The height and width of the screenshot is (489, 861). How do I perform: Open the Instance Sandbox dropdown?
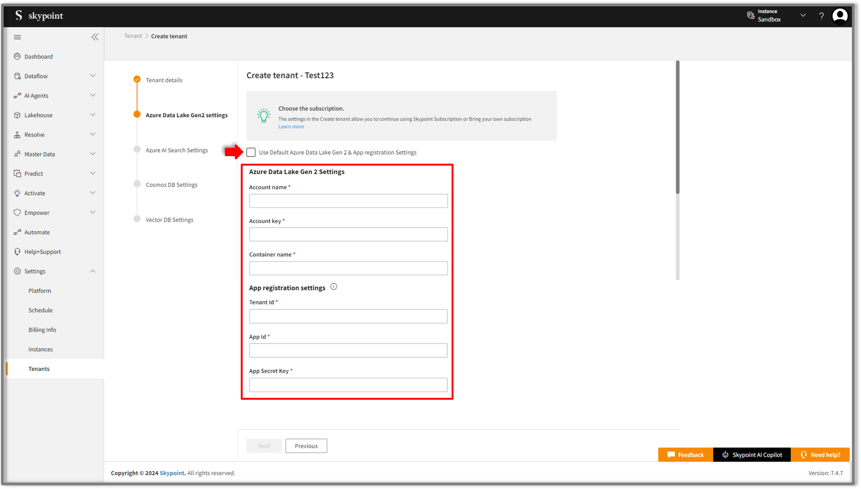[803, 16]
